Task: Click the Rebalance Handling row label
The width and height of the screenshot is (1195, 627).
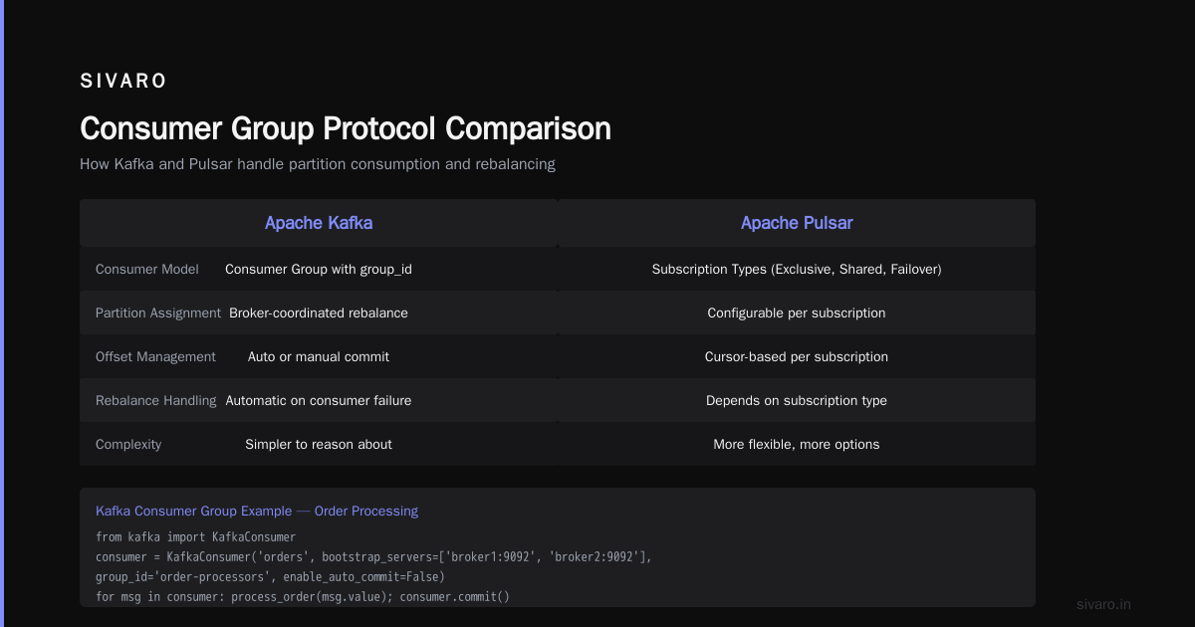Action: click(155, 400)
